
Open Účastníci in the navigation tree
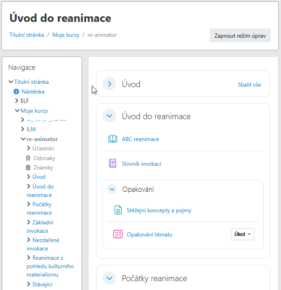43,148
